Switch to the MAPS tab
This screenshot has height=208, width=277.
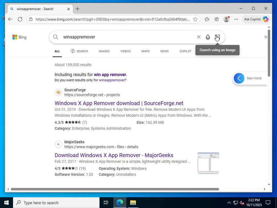[145, 51]
